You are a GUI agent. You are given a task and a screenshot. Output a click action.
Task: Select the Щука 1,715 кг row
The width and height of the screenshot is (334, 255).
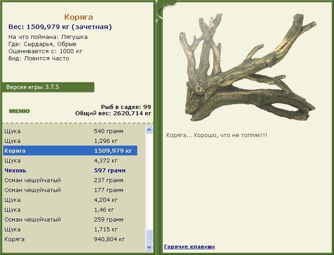pyautogui.click(x=70, y=229)
